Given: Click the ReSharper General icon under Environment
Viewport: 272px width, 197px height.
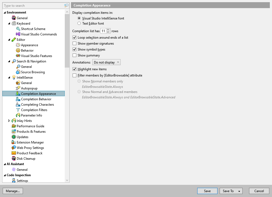Looking at the screenshot, I should tap(14, 18).
